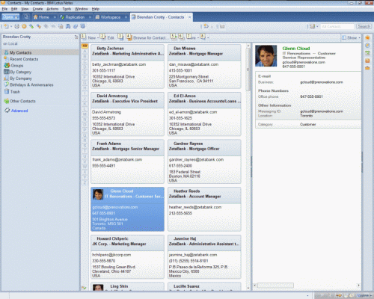Click the large Glenn Cloud portrait in the preview
The height and width of the screenshot is (299, 374).
266,56
